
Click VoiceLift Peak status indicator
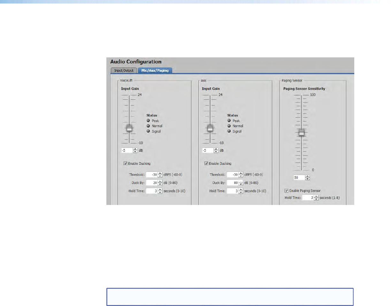coord(148,120)
